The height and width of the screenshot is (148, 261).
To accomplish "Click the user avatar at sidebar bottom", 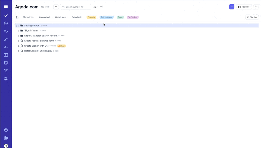I will click(6, 146).
